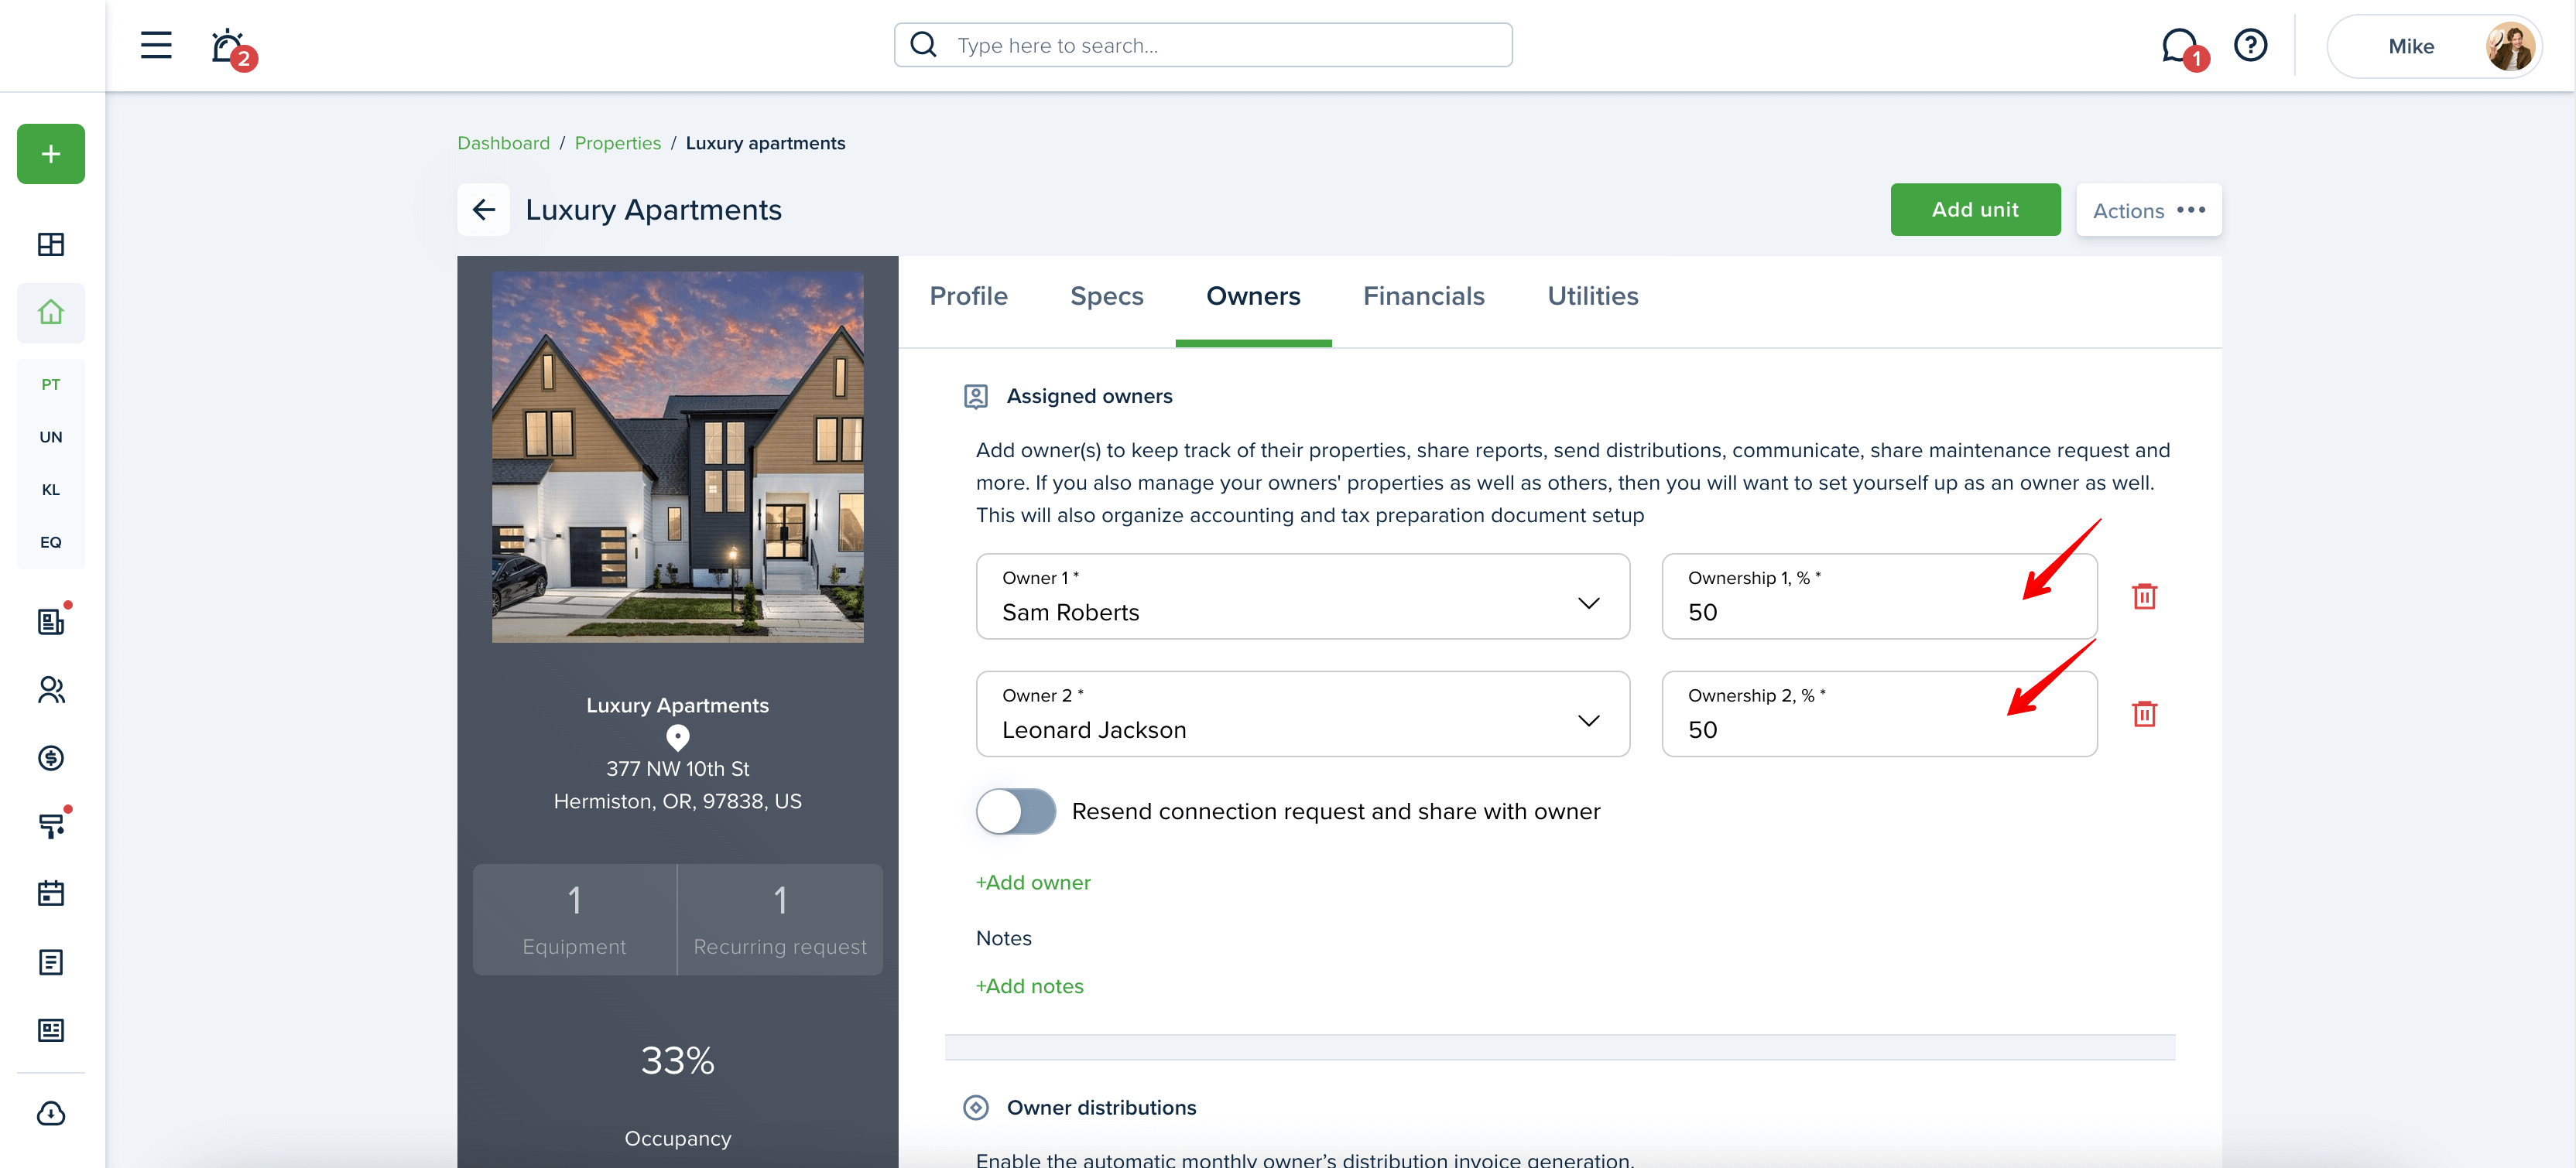Image resolution: width=2576 pixels, height=1168 pixels.
Task: Open the contacts people icon
Action: point(51,689)
